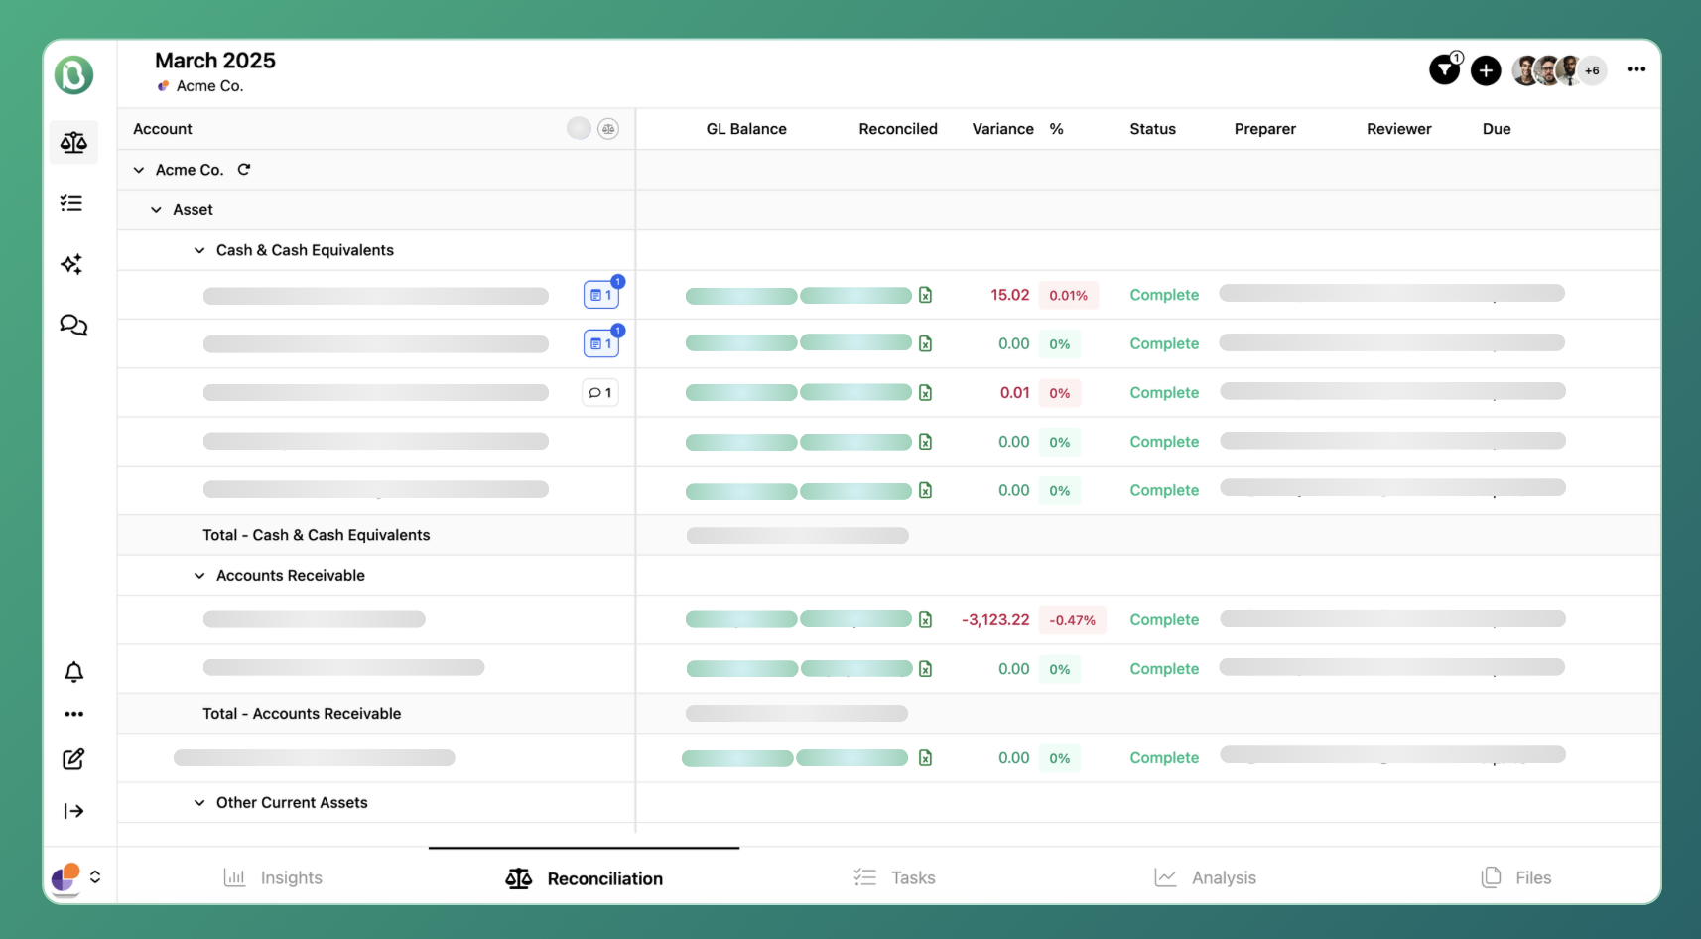This screenshot has height=939, width=1701.
Task: Toggle the grey circle in Account header
Action: [x=579, y=128]
